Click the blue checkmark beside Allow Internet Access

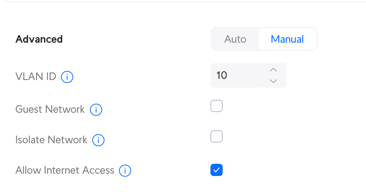click(x=217, y=170)
